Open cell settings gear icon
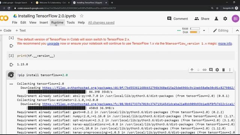The height and width of the screenshot is (135, 240). pos(217,70)
